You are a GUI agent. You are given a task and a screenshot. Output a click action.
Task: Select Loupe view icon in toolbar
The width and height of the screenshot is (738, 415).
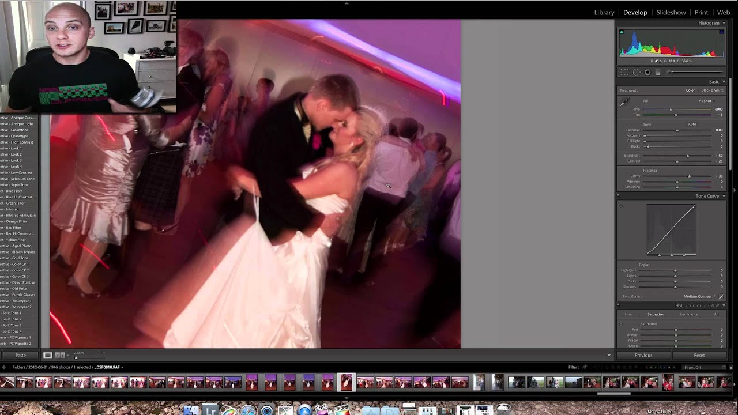(48, 355)
